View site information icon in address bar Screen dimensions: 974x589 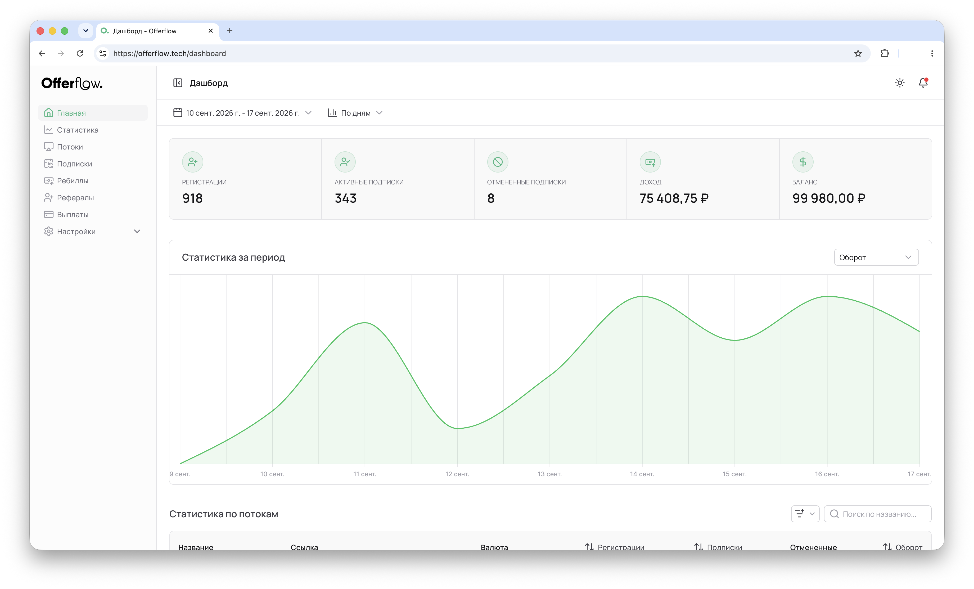click(x=103, y=53)
